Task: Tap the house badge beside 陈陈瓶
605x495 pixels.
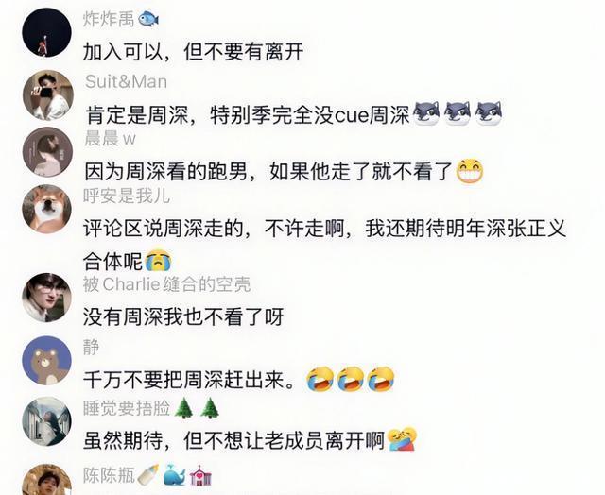Action: pyautogui.click(x=200, y=475)
